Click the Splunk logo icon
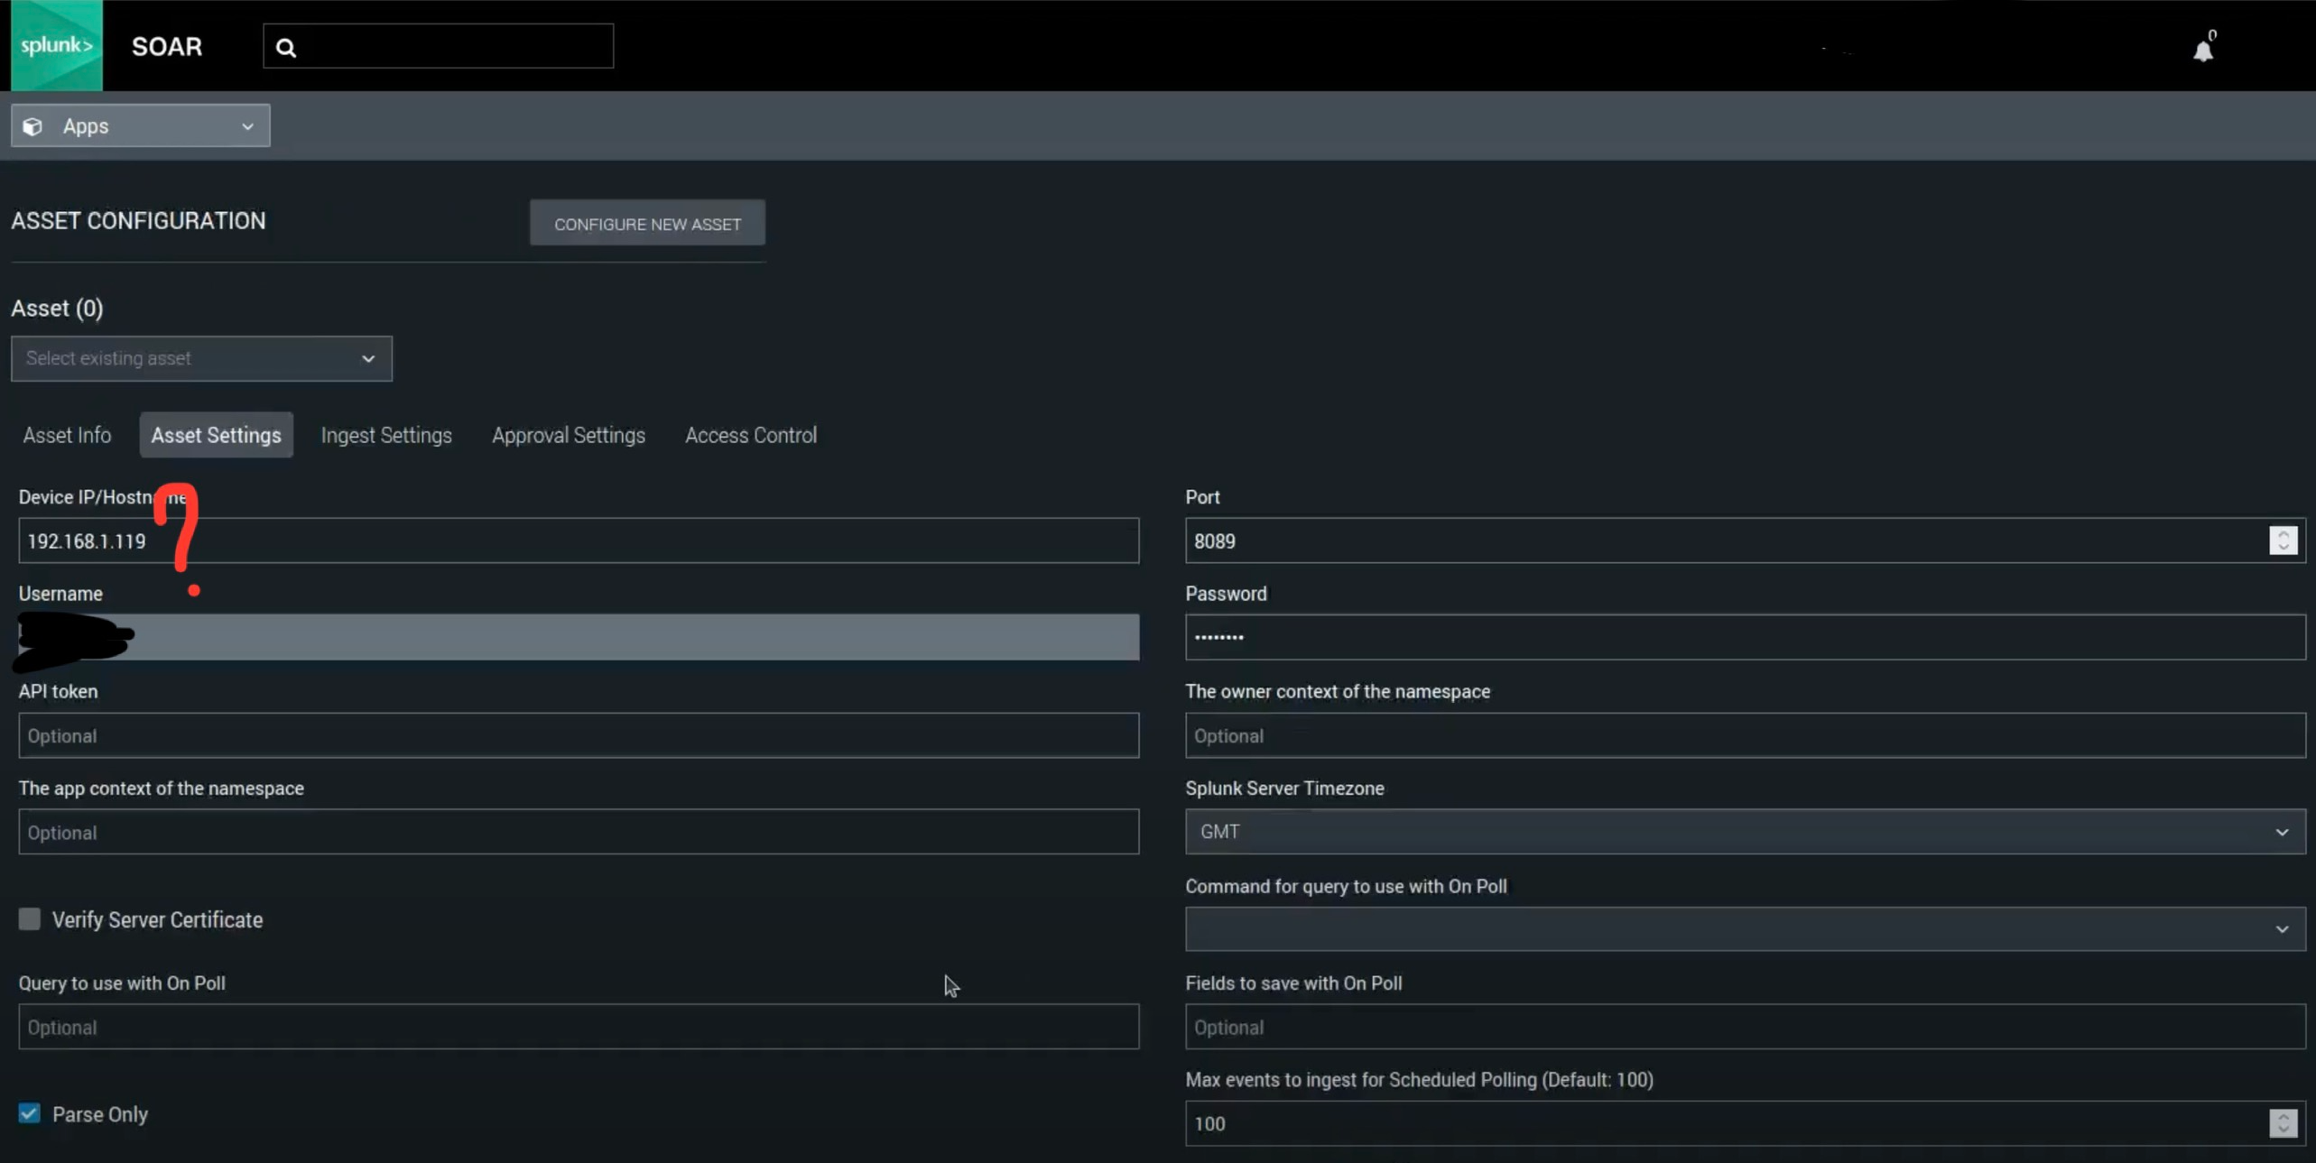The width and height of the screenshot is (2316, 1163). point(56,45)
